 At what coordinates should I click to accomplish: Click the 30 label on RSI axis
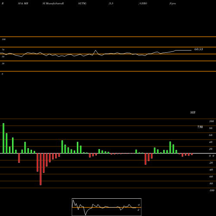[x=3, y=64]
